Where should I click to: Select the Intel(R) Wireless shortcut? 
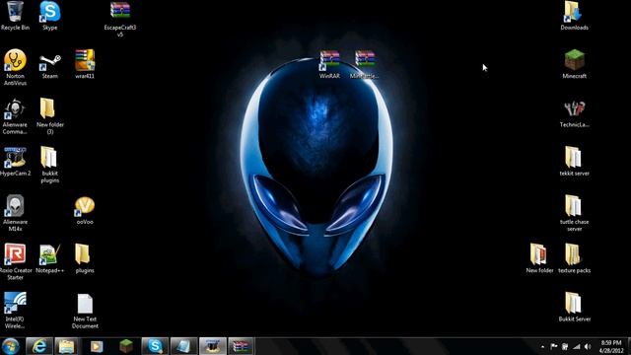15,311
